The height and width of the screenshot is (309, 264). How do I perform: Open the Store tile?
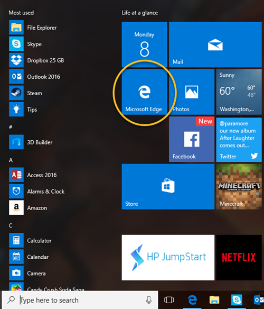[x=168, y=186]
